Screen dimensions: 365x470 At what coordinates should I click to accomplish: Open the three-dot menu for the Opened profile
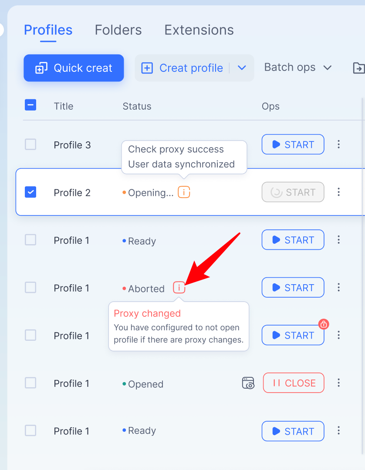pyautogui.click(x=338, y=383)
